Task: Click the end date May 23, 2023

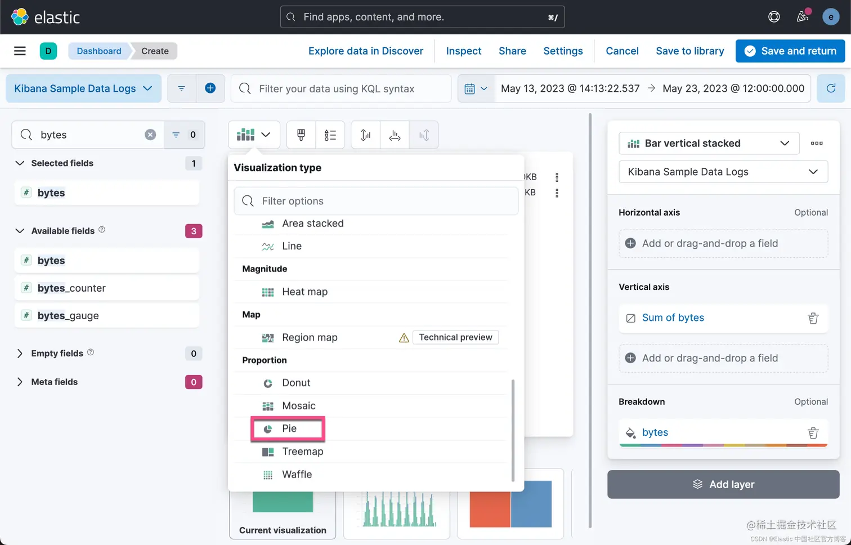Action: click(x=733, y=88)
